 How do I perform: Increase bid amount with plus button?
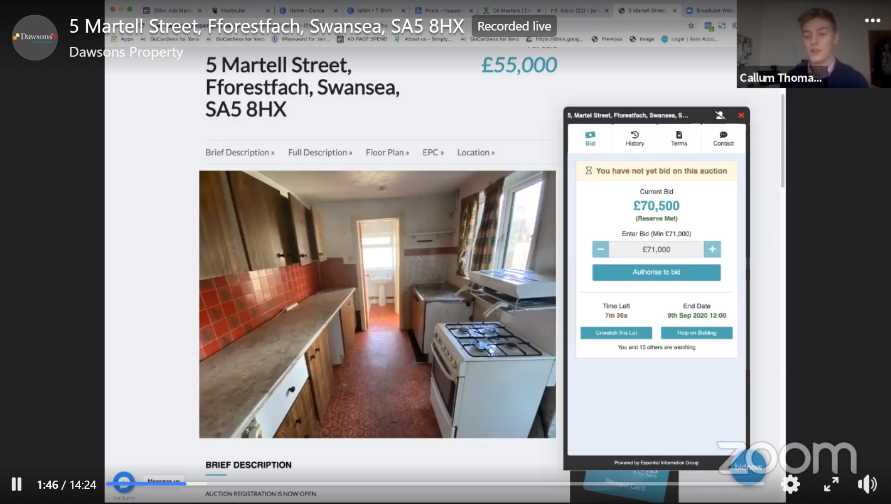click(712, 249)
